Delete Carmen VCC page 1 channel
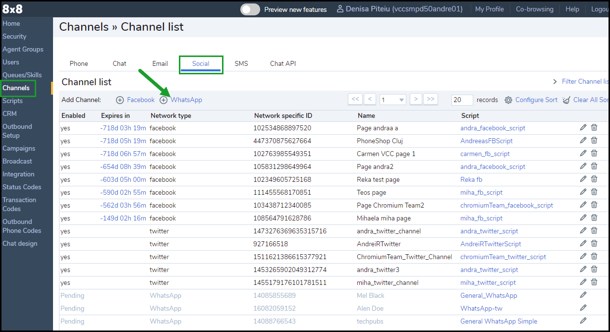Viewport: 610px width, 332px height. [594, 153]
